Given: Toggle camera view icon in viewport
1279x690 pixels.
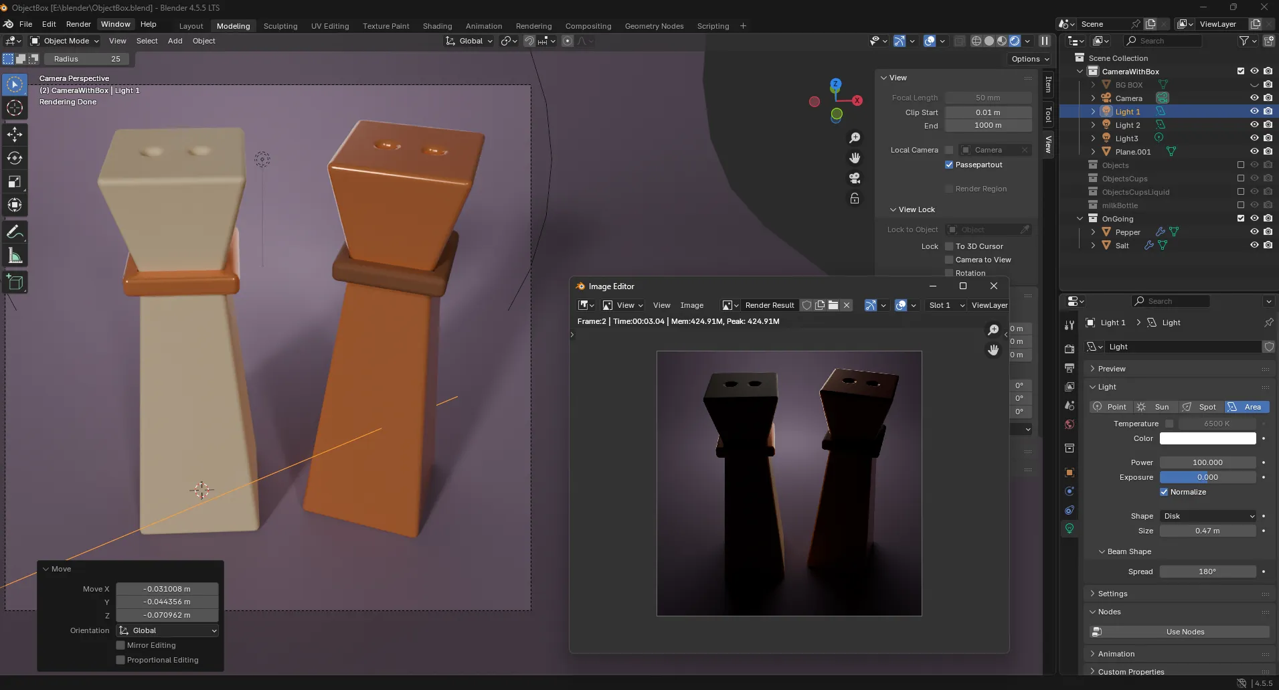Looking at the screenshot, I should (855, 178).
